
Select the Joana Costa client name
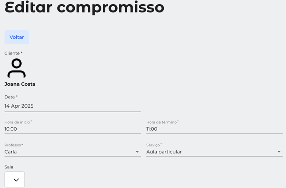click(x=20, y=84)
